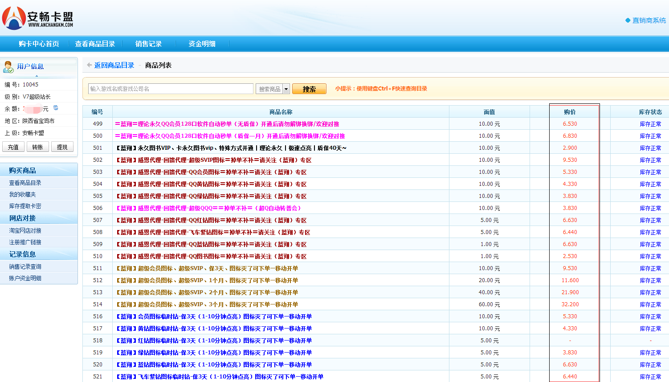Go to the 销售记录 menu tab

pyautogui.click(x=148, y=44)
